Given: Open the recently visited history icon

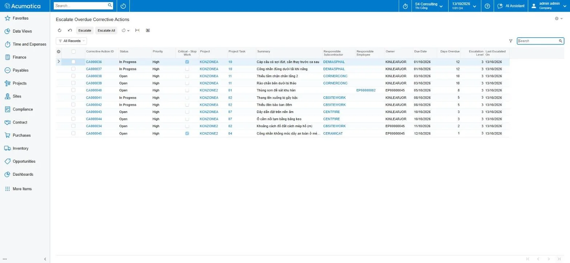Looking at the screenshot, I should pyautogui.click(x=123, y=6).
